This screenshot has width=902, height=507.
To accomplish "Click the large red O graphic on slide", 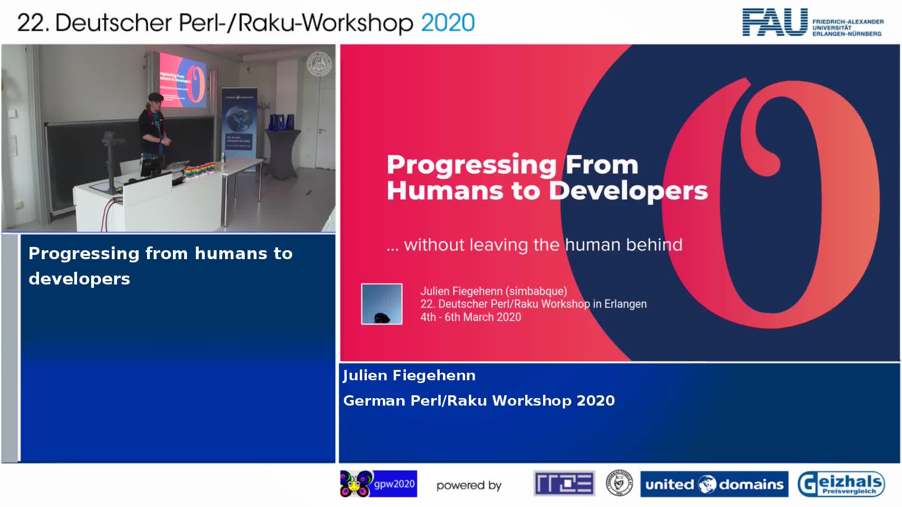I will (x=770, y=202).
